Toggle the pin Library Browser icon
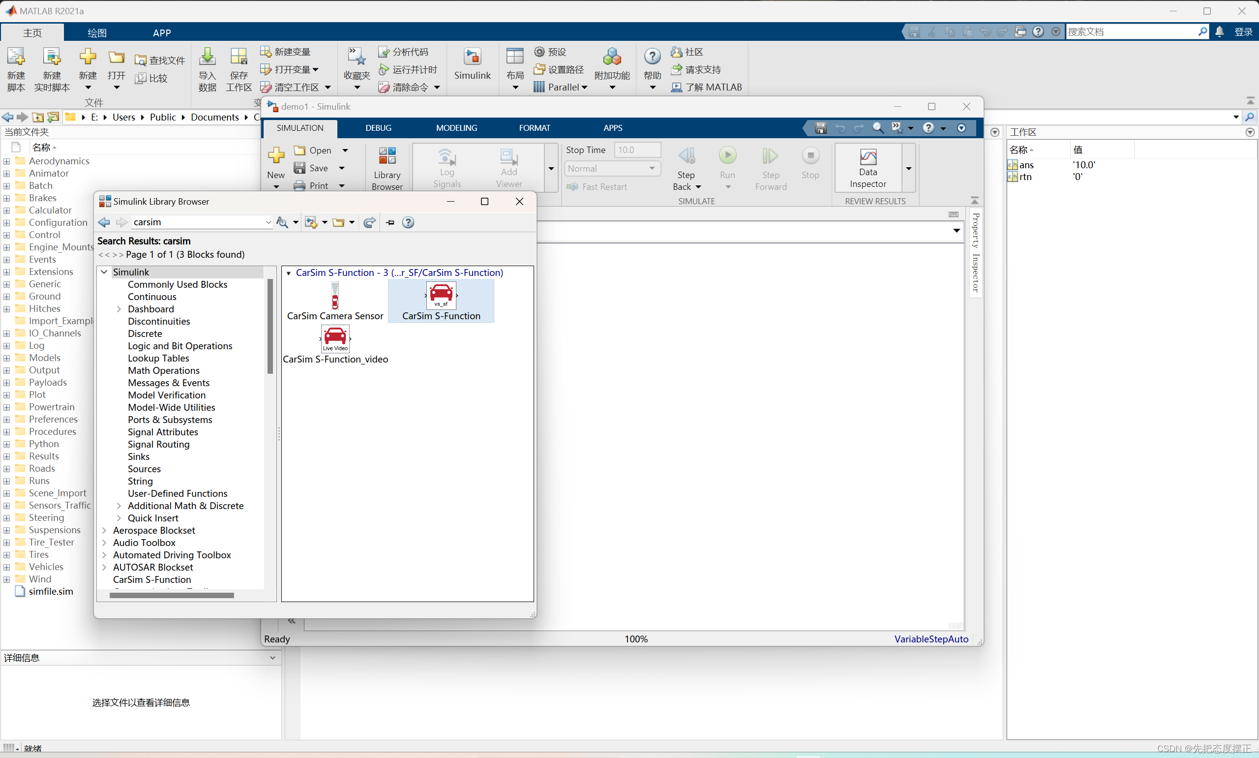The image size is (1259, 758). click(390, 222)
